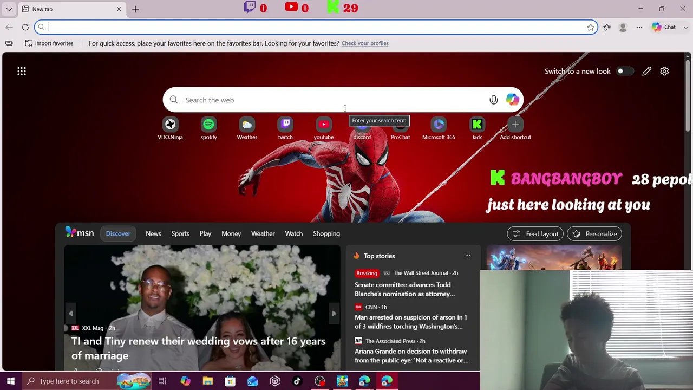Select the Play tab
The image size is (693, 390).
205,233
